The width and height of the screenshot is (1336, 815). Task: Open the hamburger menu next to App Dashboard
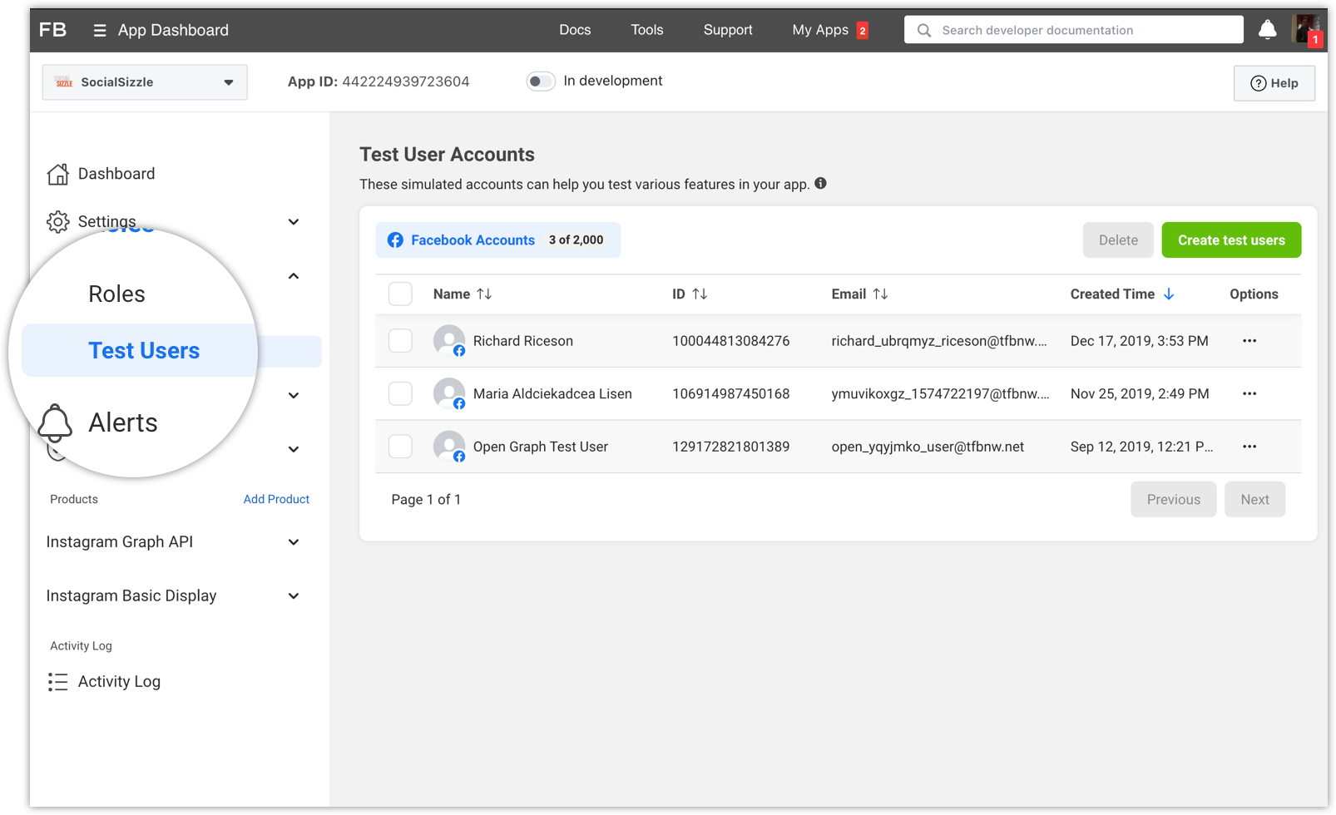coord(100,31)
